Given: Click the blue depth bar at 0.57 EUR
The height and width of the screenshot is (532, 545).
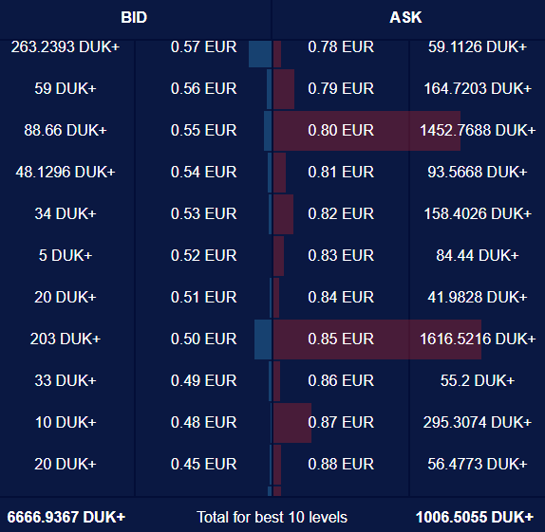Looking at the screenshot, I should pos(260,54).
